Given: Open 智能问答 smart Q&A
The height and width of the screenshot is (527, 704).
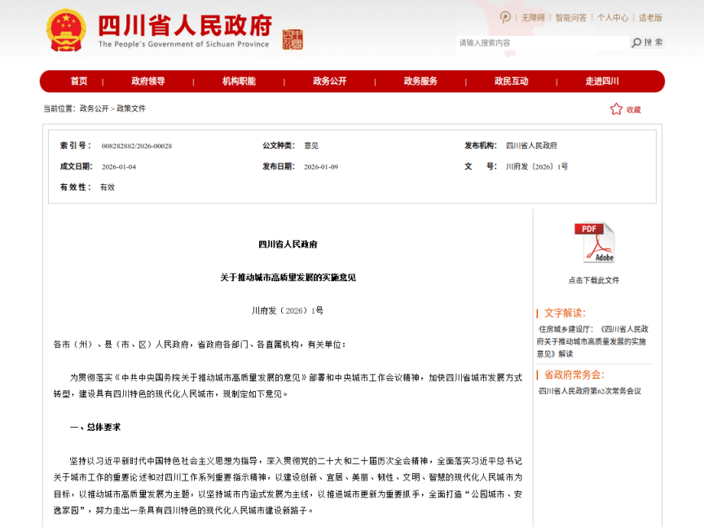Looking at the screenshot, I should pyautogui.click(x=570, y=17).
